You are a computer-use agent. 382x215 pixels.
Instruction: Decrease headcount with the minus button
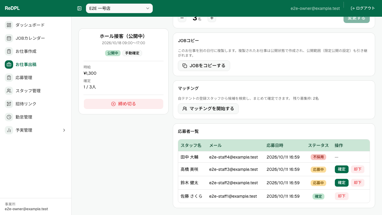coord(182,18)
